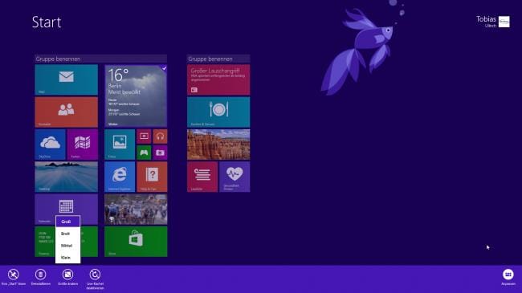Open the Health & Fitness heart tile
The image size is (522, 293).
click(x=234, y=177)
